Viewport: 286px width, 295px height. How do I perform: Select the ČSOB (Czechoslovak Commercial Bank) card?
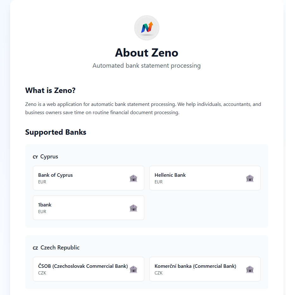pyautogui.click(x=88, y=269)
